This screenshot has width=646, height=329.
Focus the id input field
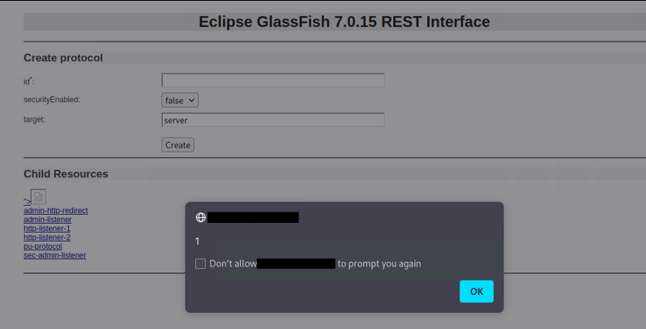tap(272, 80)
